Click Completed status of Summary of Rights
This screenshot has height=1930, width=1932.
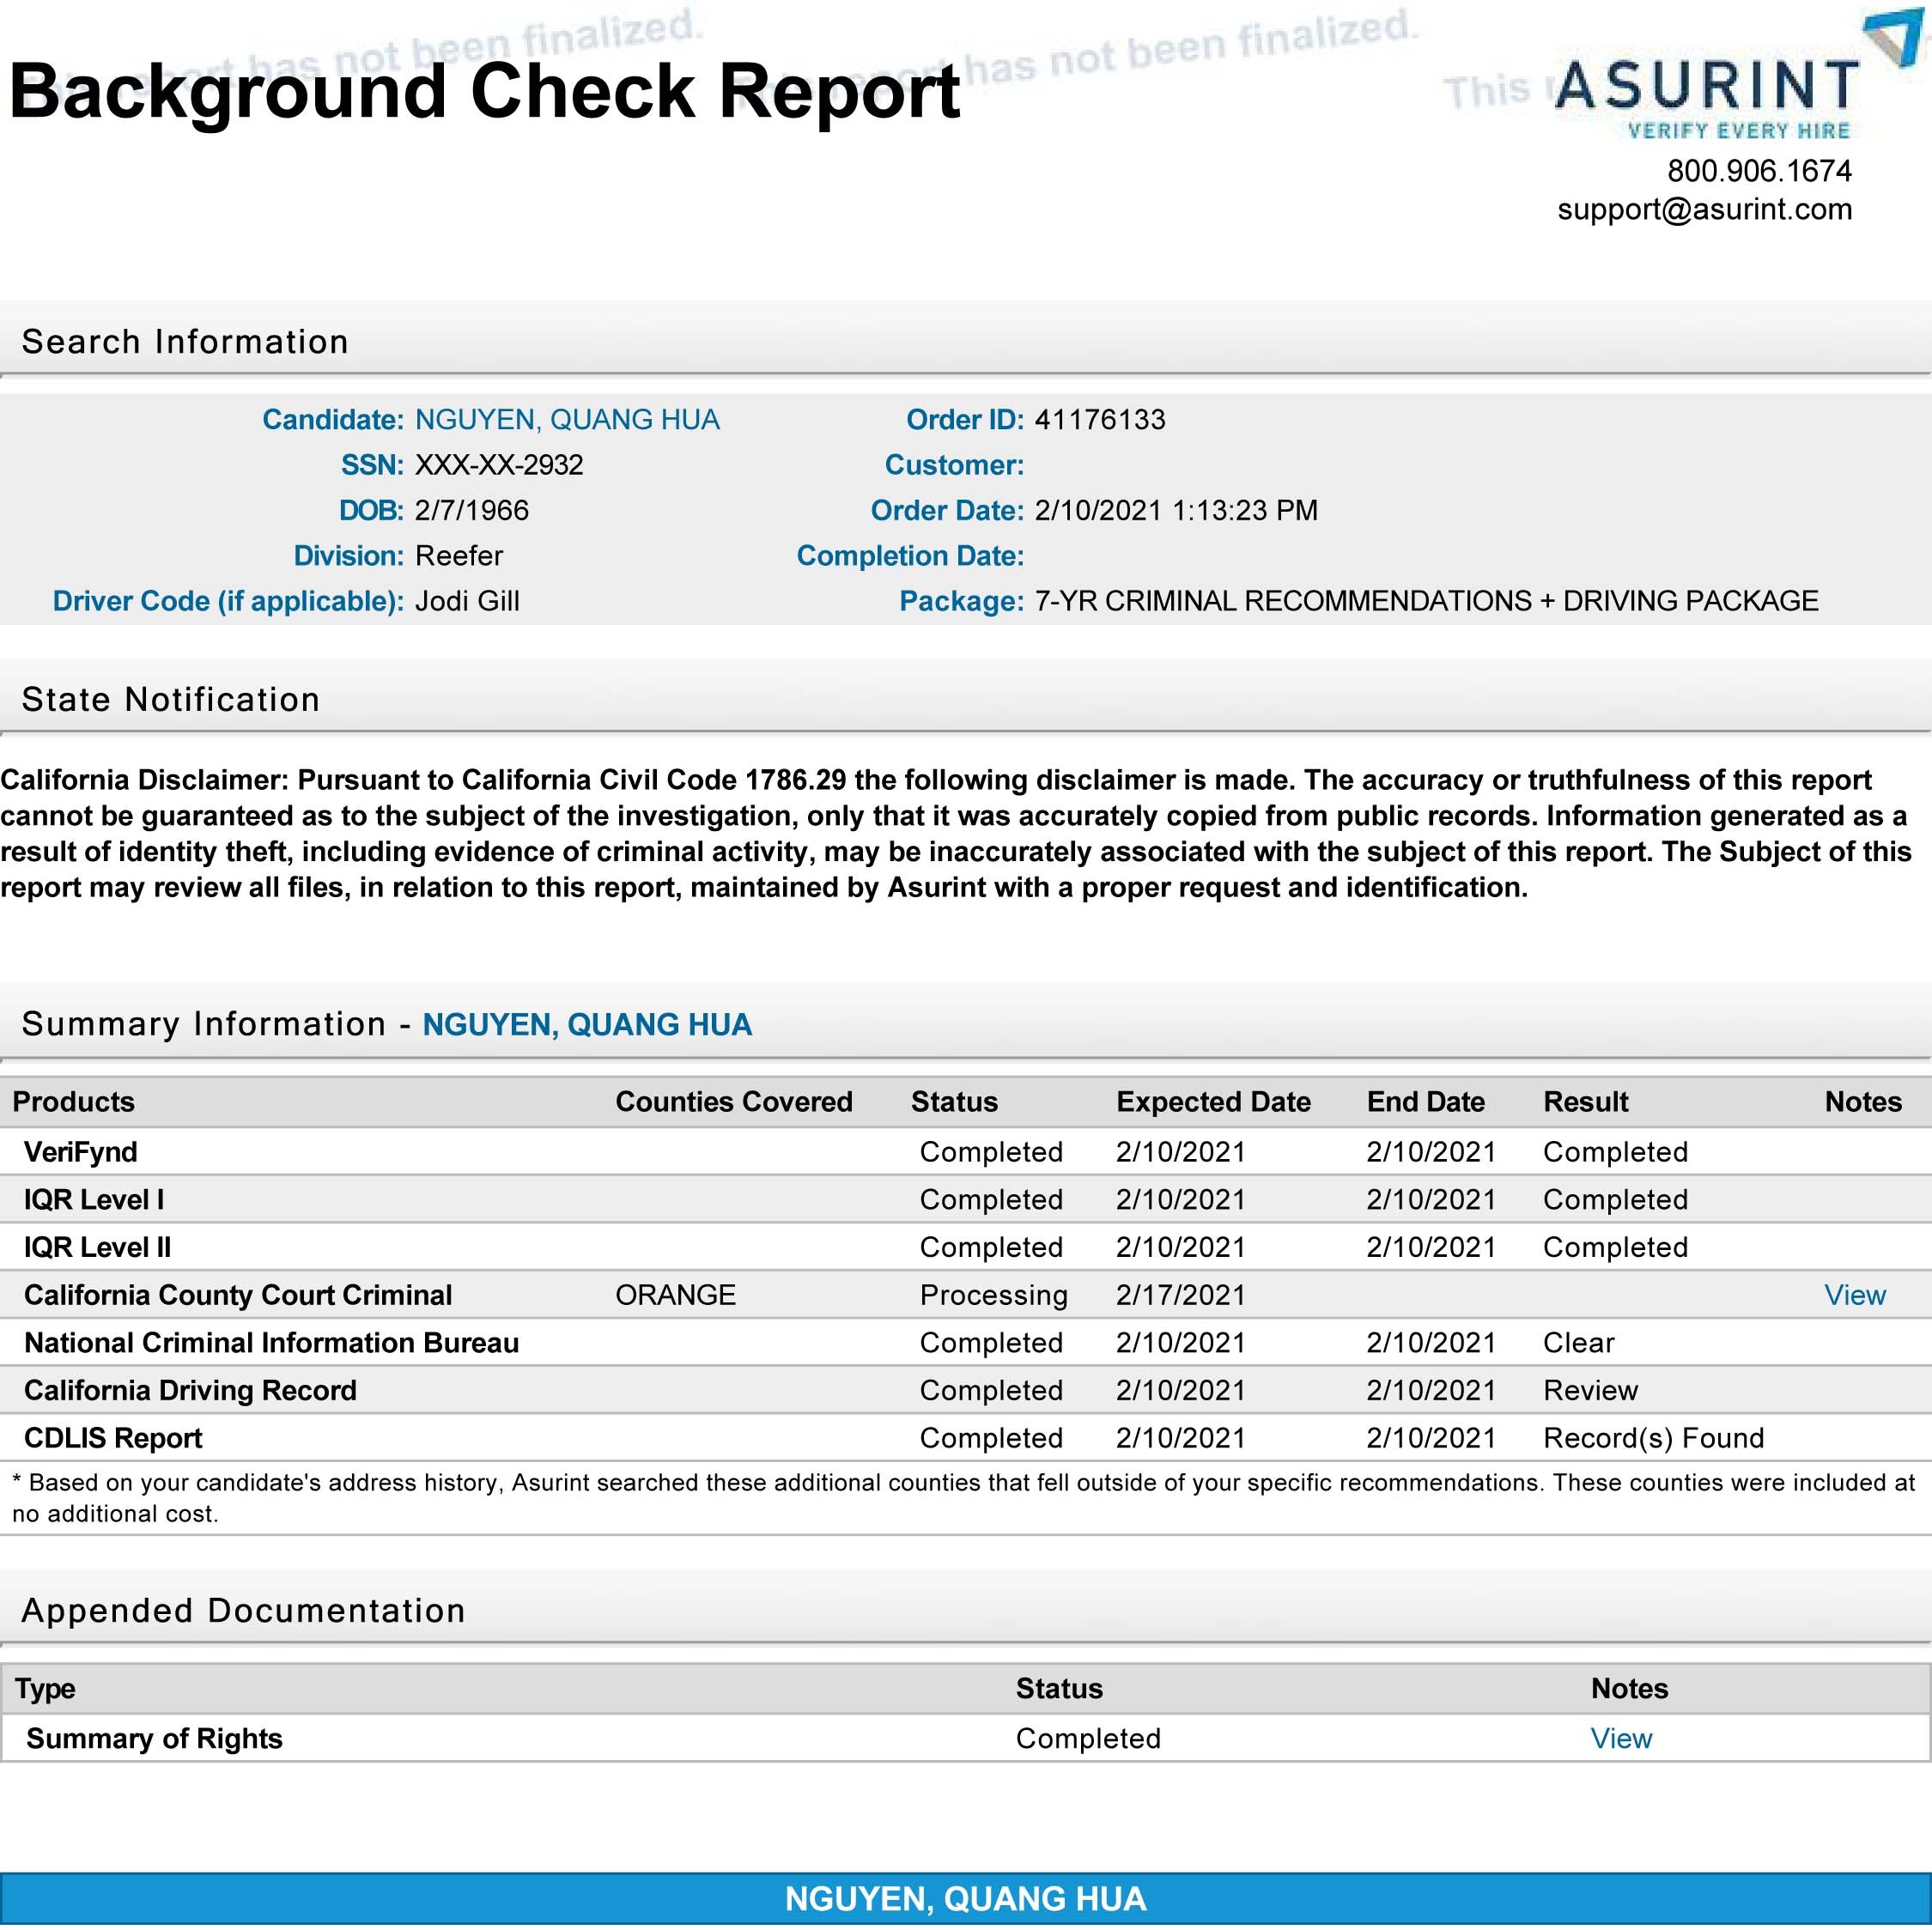pos(1088,1738)
